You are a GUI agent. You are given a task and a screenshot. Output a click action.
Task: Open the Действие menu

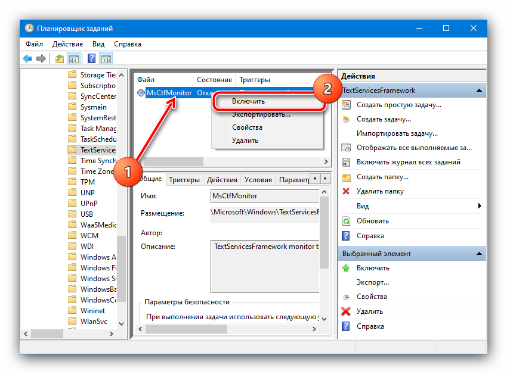[x=67, y=44]
